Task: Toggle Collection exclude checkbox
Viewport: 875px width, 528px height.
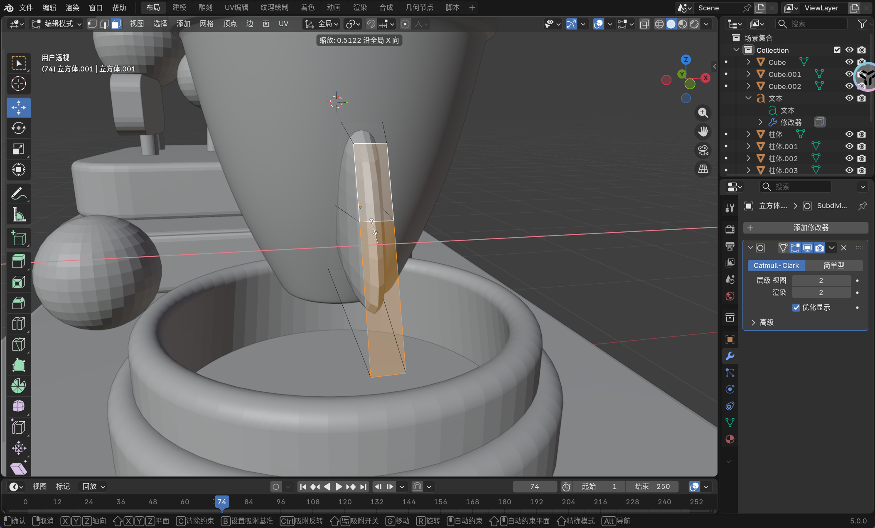Action: coord(837,50)
